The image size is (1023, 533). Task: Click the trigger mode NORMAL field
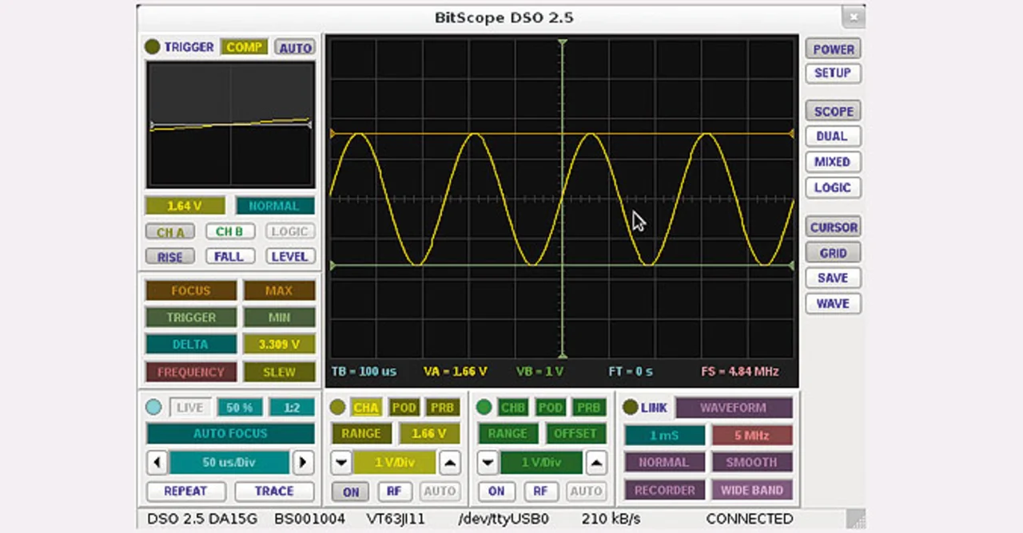tap(275, 206)
